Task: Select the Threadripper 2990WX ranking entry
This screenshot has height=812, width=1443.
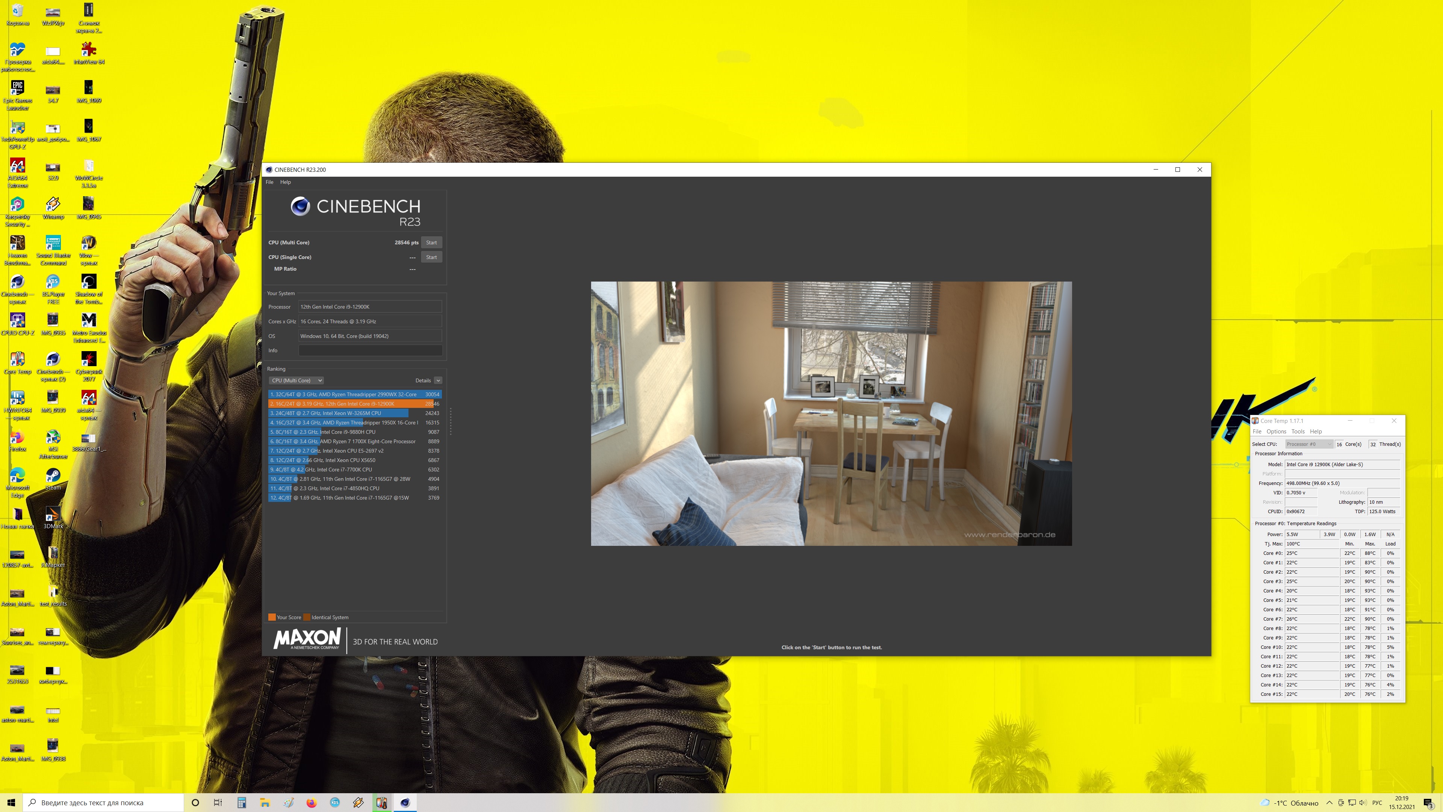Action: click(354, 394)
